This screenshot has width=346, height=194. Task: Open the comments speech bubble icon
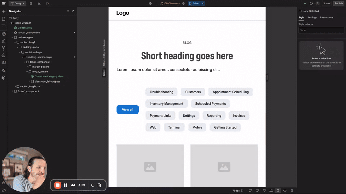click(311, 3)
